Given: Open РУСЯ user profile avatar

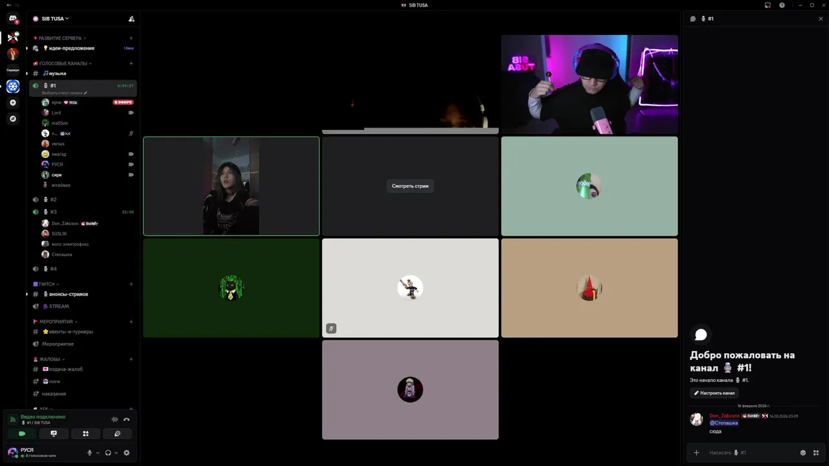Looking at the screenshot, I should [x=12, y=452].
